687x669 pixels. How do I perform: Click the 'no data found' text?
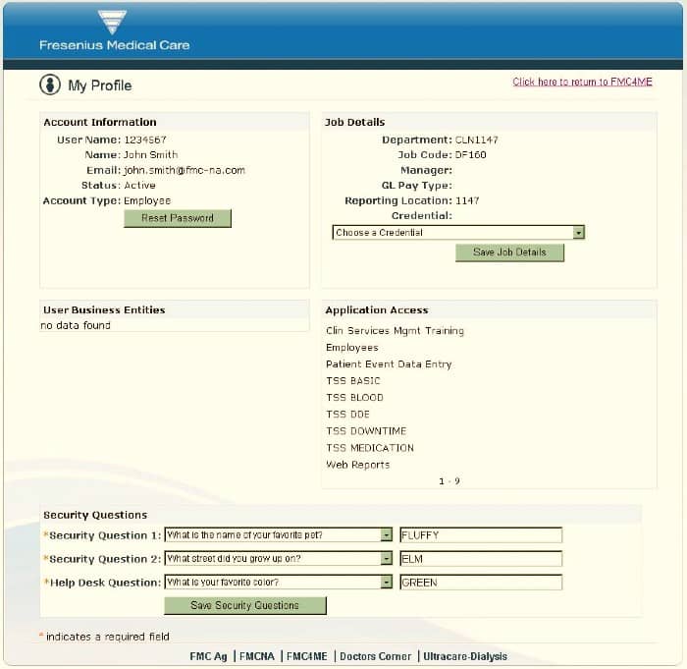click(76, 325)
